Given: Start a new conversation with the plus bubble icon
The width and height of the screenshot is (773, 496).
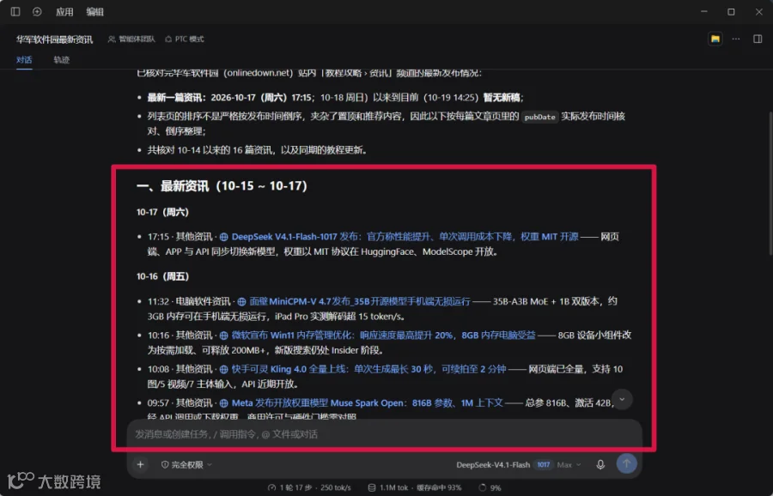Looking at the screenshot, I should point(37,11).
